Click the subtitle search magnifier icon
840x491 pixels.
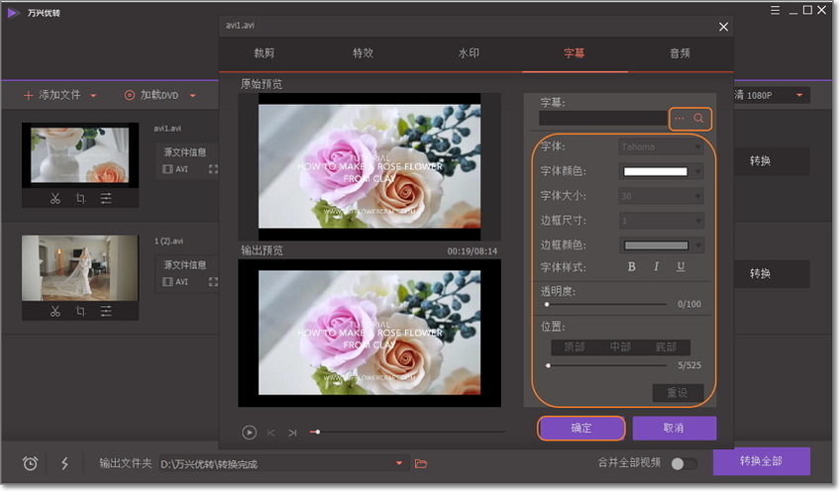pos(699,119)
